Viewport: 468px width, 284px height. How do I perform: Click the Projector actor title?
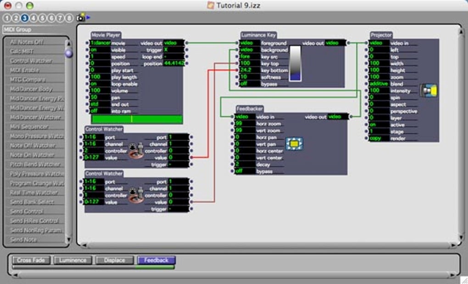pos(381,35)
